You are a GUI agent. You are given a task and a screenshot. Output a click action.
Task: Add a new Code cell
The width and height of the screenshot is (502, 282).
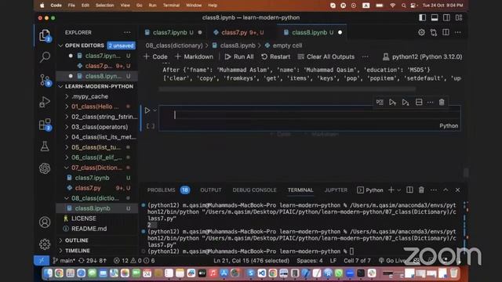[x=155, y=56]
